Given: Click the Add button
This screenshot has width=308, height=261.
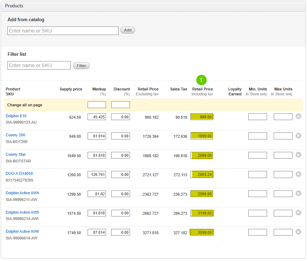Looking at the screenshot, I should (128, 30).
